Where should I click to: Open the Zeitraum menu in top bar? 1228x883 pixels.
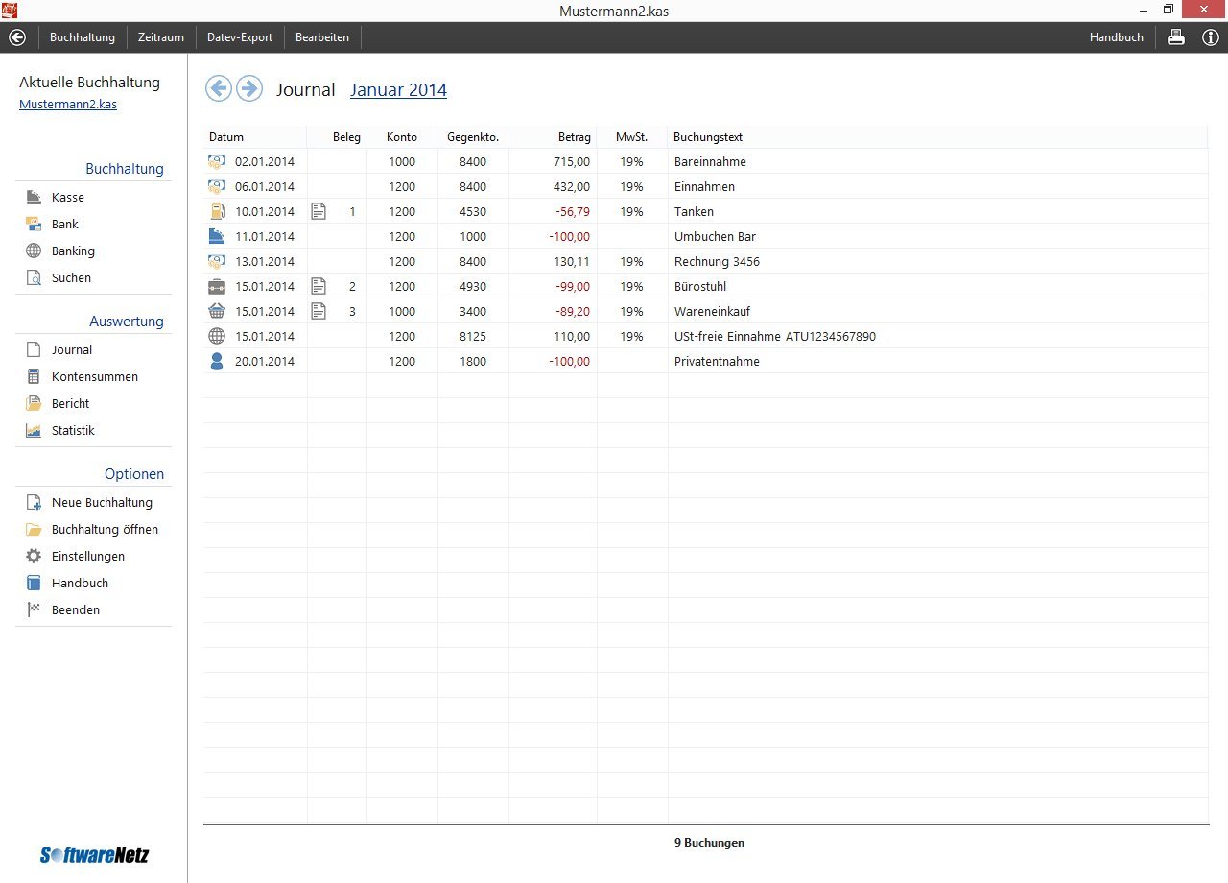tap(161, 37)
